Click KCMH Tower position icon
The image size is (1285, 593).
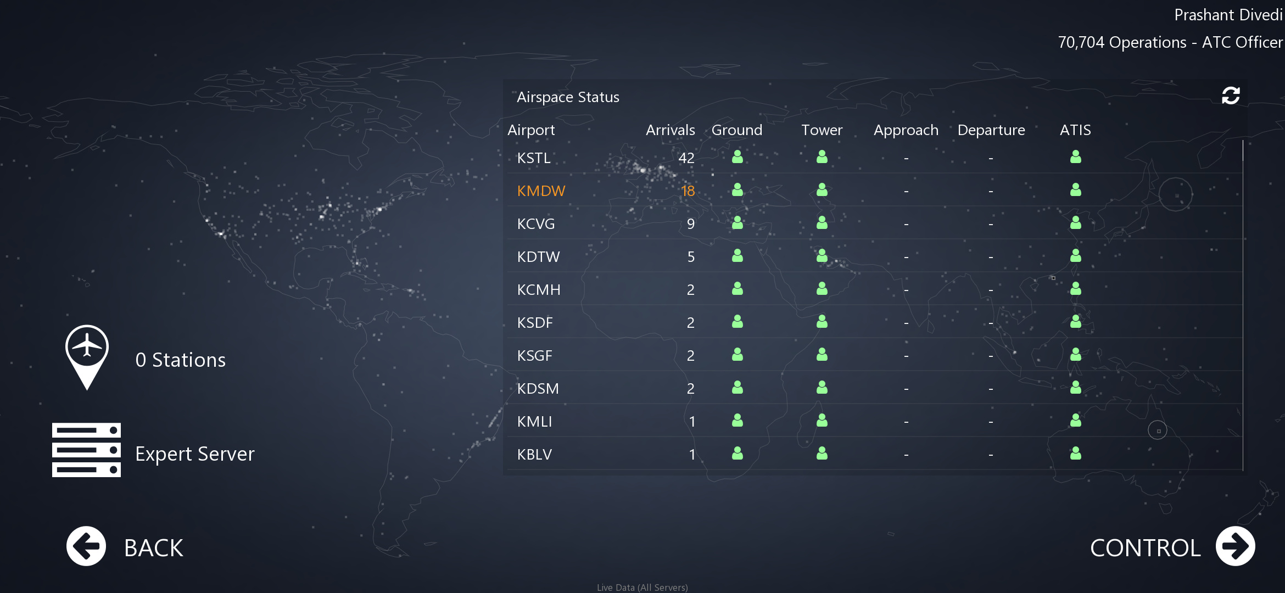pyautogui.click(x=822, y=289)
